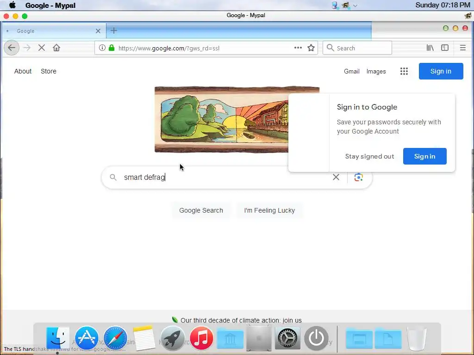Open the browser home page icon
The image size is (474, 355).
point(56,48)
